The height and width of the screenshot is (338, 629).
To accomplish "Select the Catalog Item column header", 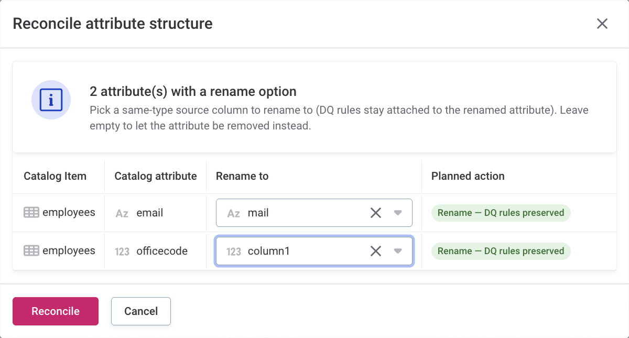I will tap(55, 176).
